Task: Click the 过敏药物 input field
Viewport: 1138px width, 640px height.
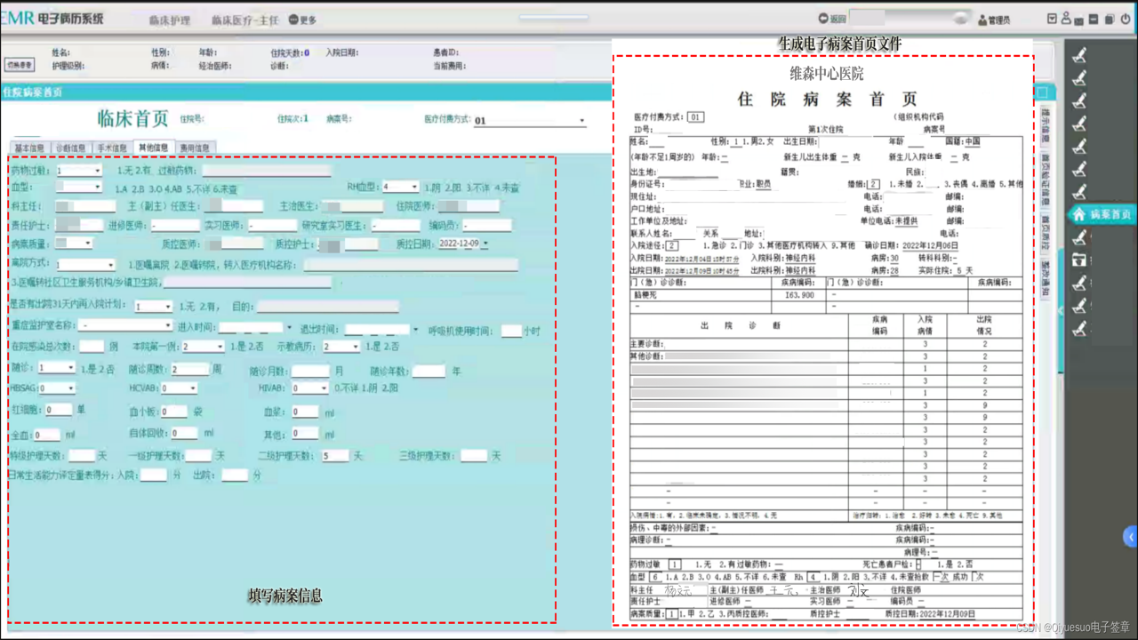Action: click(266, 171)
